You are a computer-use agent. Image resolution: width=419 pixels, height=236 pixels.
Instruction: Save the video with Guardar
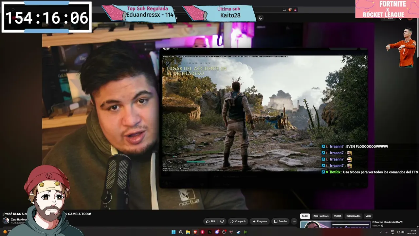click(x=281, y=221)
